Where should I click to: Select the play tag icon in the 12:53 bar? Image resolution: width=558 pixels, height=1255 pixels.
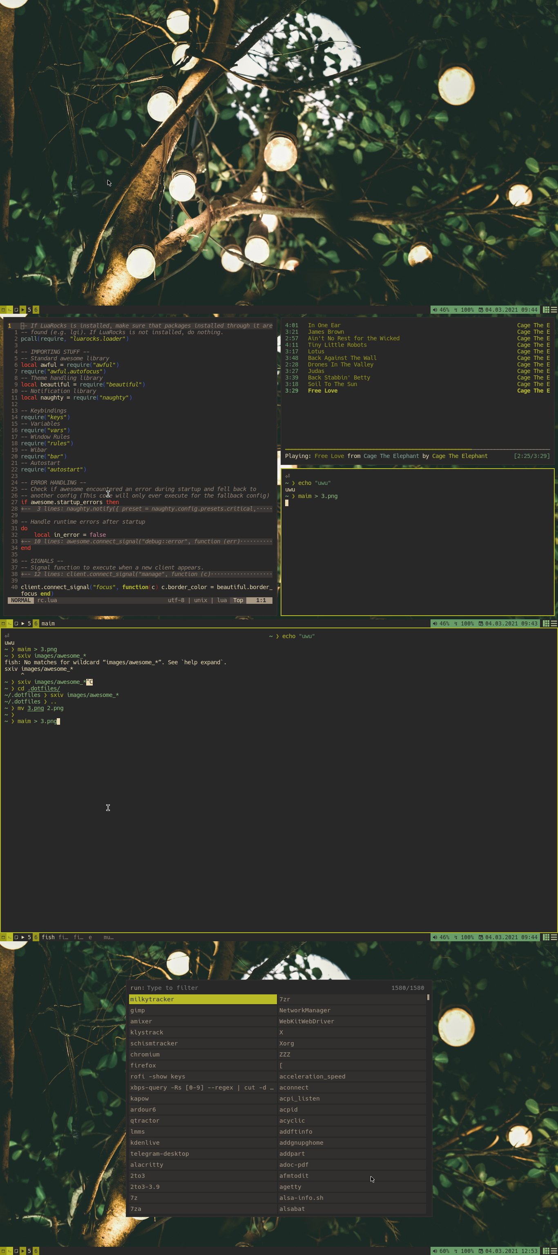(23, 1251)
